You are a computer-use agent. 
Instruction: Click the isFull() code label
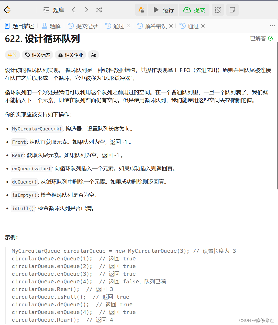pyautogui.click(x=23, y=208)
